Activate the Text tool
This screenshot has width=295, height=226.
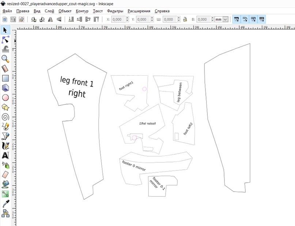point(5,155)
